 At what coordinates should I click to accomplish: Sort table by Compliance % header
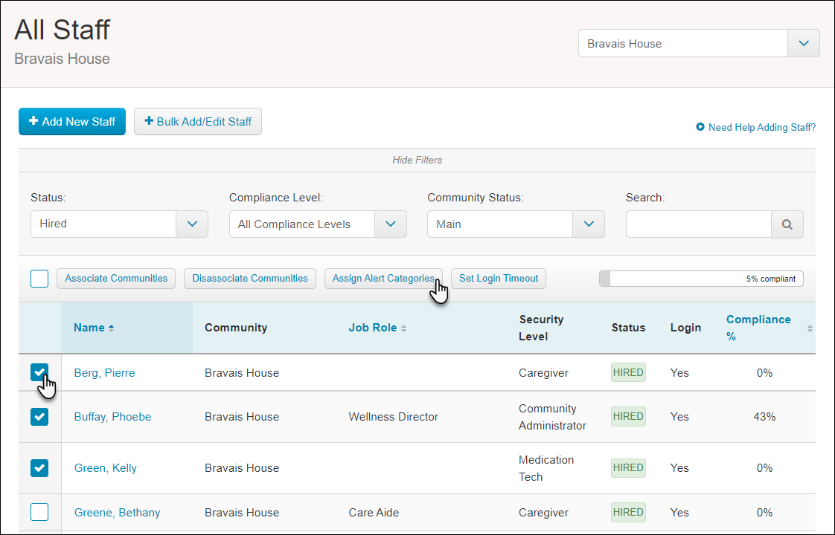click(758, 328)
